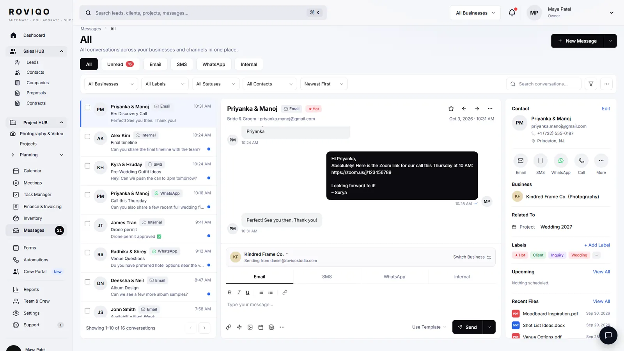
Task: Select the Radhika & Shrey conversation checkbox
Action: (x=87, y=253)
